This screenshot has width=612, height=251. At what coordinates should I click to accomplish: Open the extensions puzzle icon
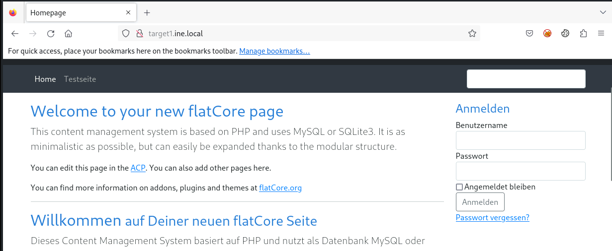point(583,34)
